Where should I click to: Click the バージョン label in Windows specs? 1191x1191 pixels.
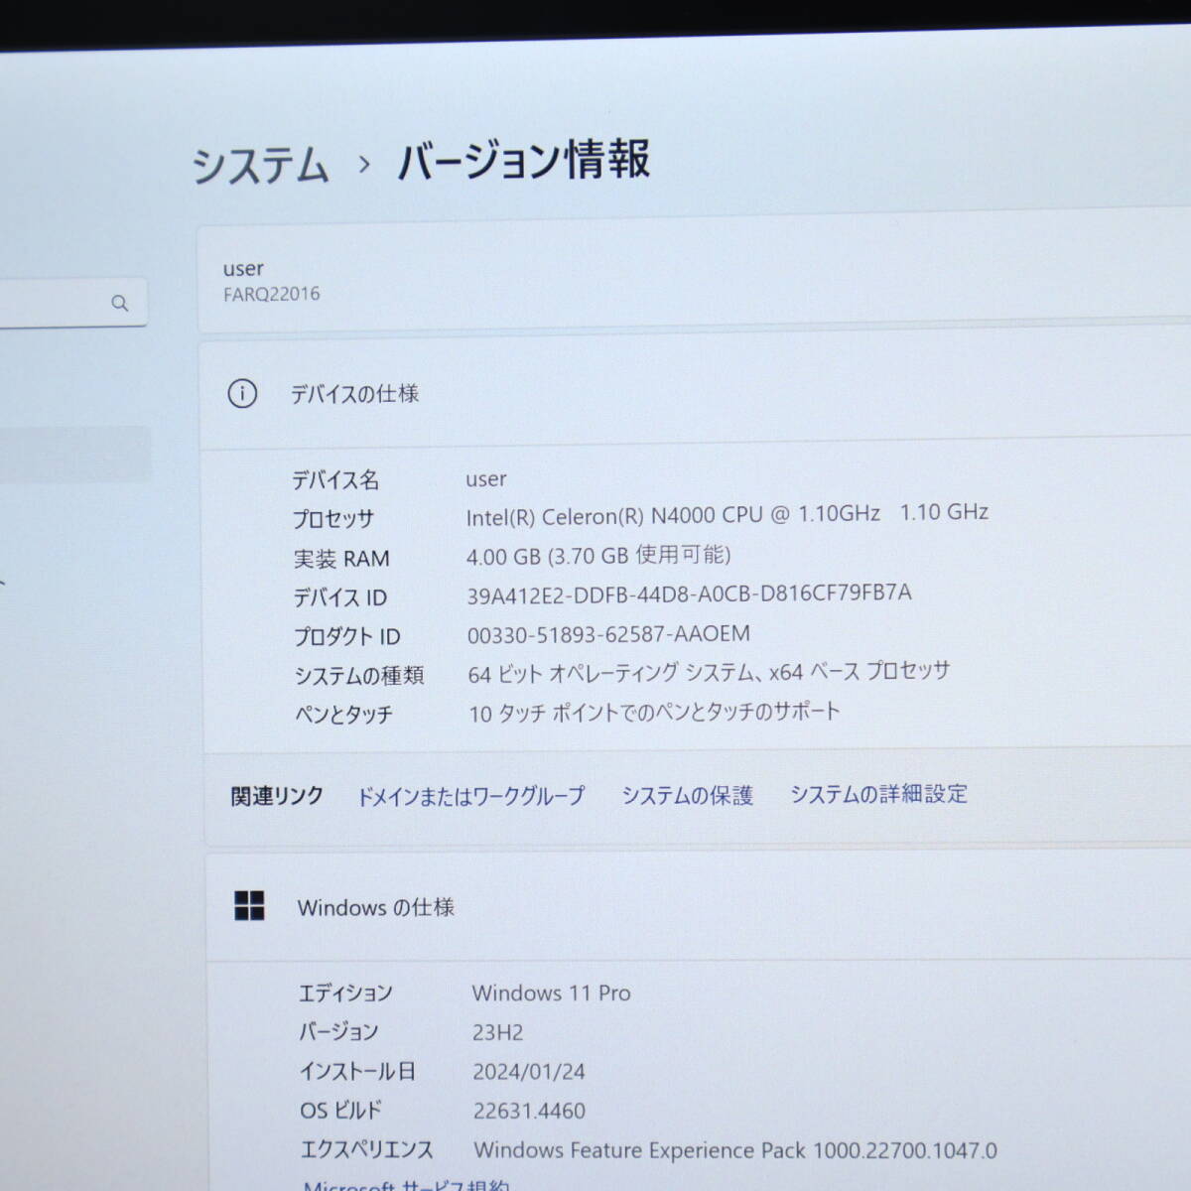point(338,1032)
